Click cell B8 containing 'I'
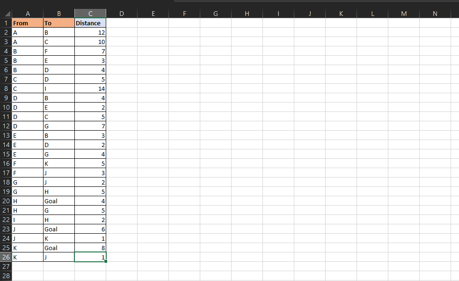The image size is (459, 281). pos(58,89)
